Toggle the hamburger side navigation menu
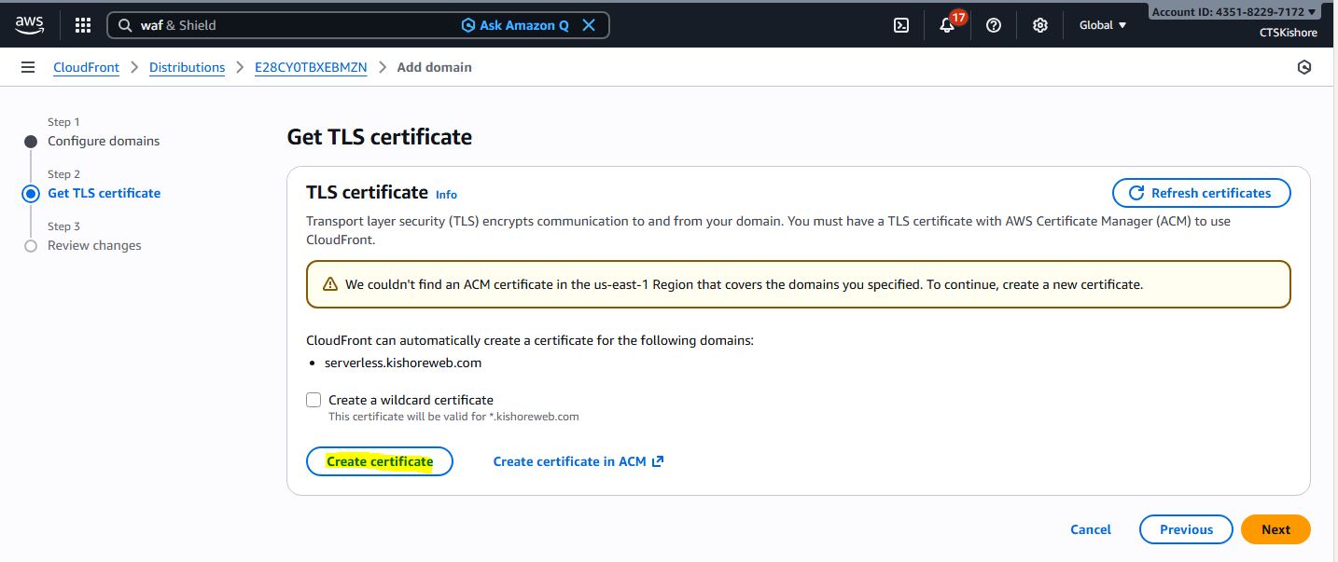Screen dimensions: 1338x562 click(x=28, y=67)
